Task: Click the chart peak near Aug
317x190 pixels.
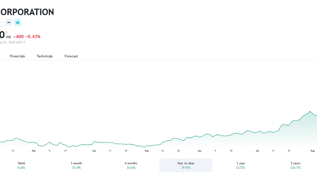Action: click(310, 111)
